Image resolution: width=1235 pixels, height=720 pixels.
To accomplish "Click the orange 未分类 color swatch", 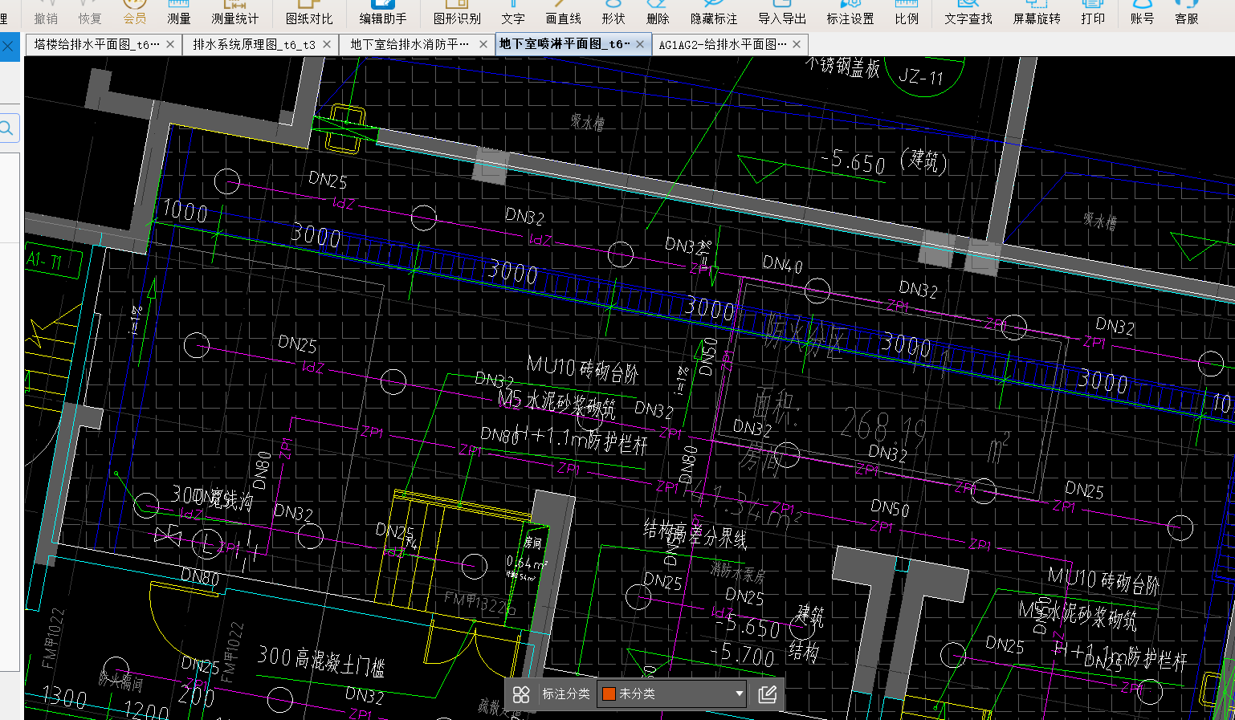I will click(609, 694).
